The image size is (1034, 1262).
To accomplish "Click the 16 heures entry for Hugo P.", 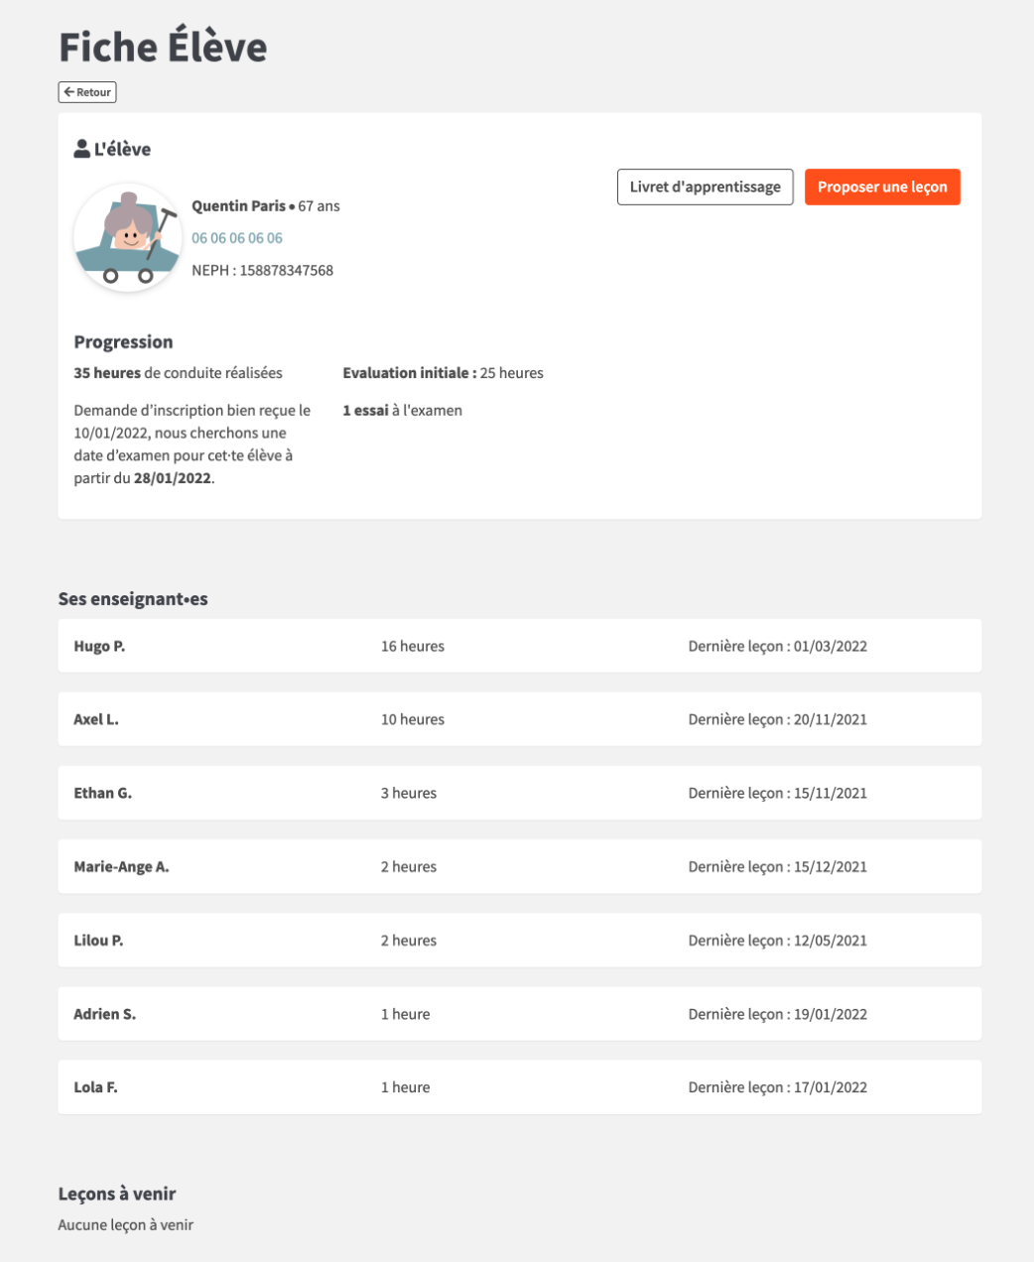I will [413, 646].
